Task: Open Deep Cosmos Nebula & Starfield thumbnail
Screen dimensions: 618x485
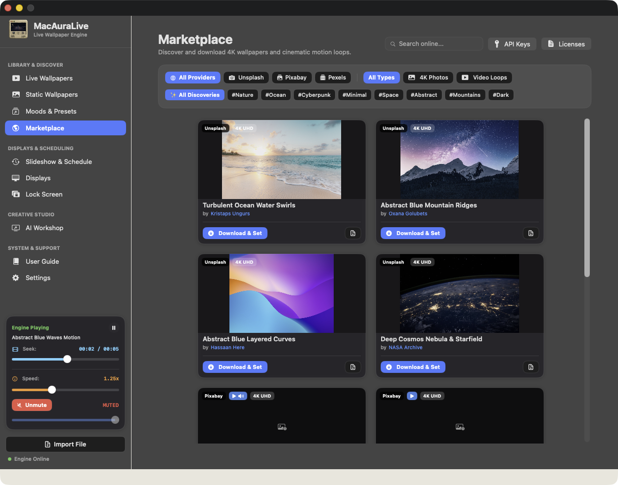Action: [x=460, y=293]
